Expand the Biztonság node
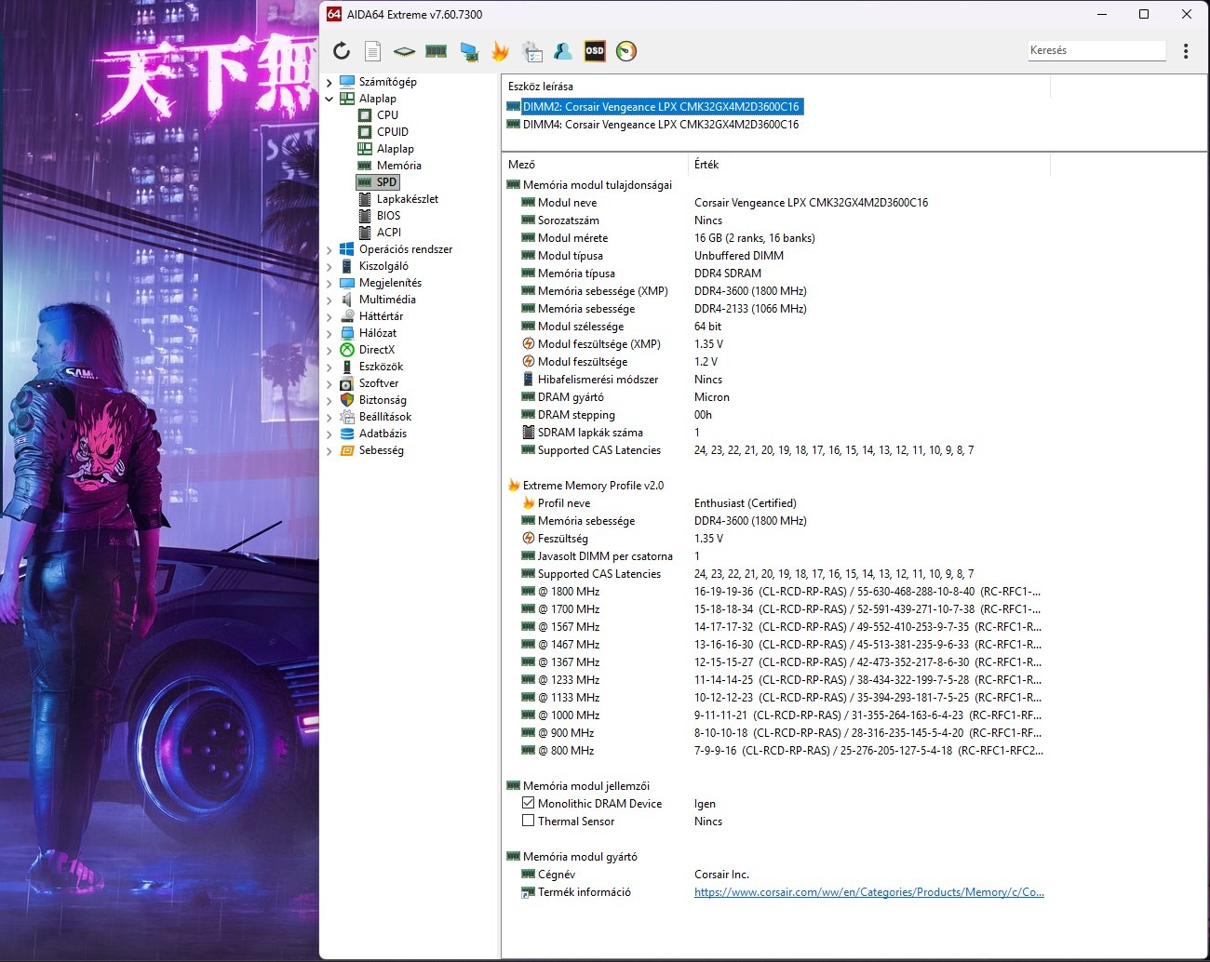Image resolution: width=1210 pixels, height=962 pixels. pos(329,400)
